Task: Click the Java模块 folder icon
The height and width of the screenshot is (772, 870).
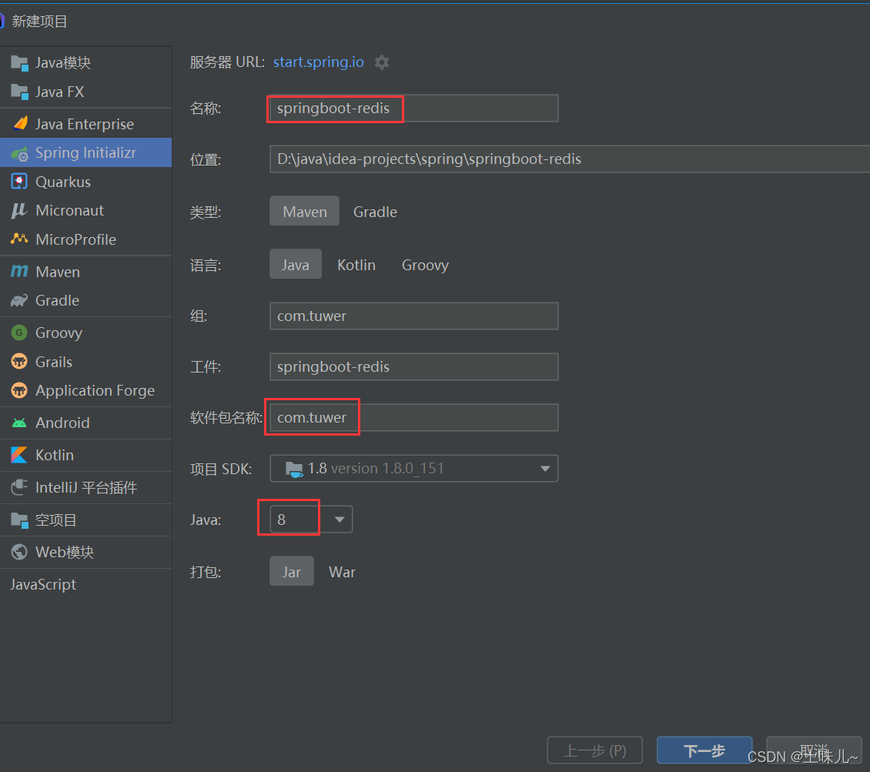Action: coord(19,63)
